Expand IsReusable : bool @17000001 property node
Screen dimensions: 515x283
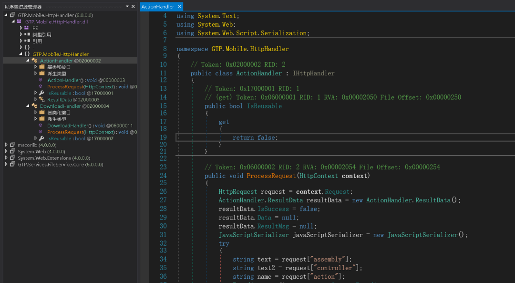tap(35, 93)
